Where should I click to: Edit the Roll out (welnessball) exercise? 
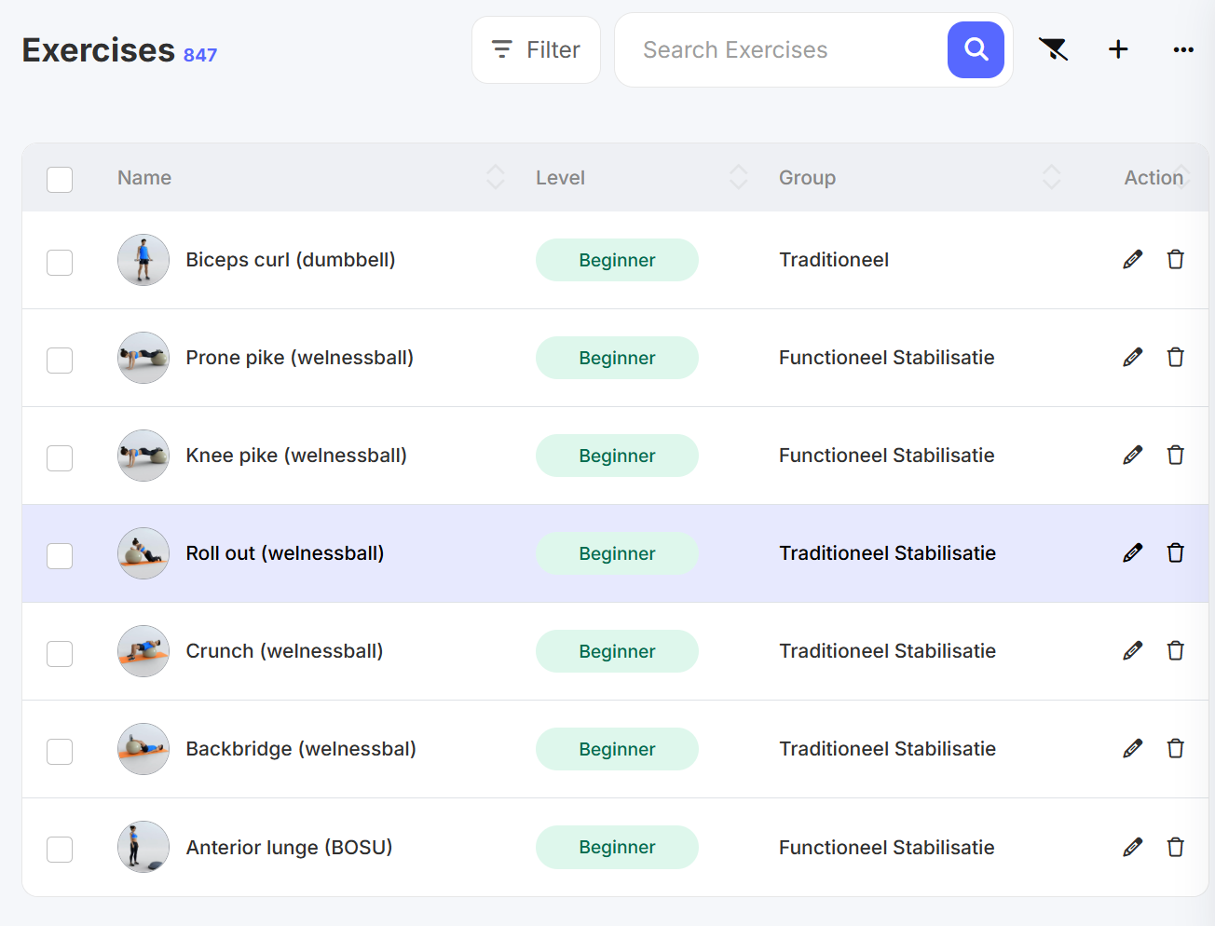(x=1132, y=553)
